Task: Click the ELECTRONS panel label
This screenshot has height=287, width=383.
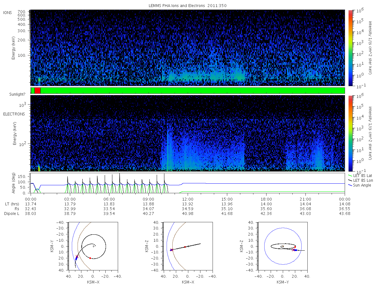Action: (x=14, y=114)
